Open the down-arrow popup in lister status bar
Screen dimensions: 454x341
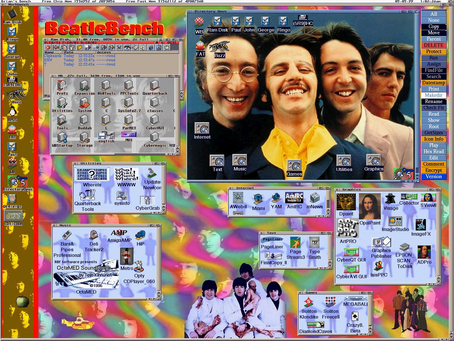[x=157, y=43]
